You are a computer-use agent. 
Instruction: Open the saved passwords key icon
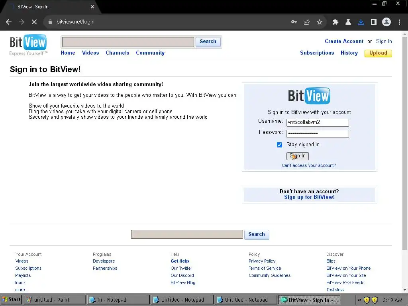[294, 22]
